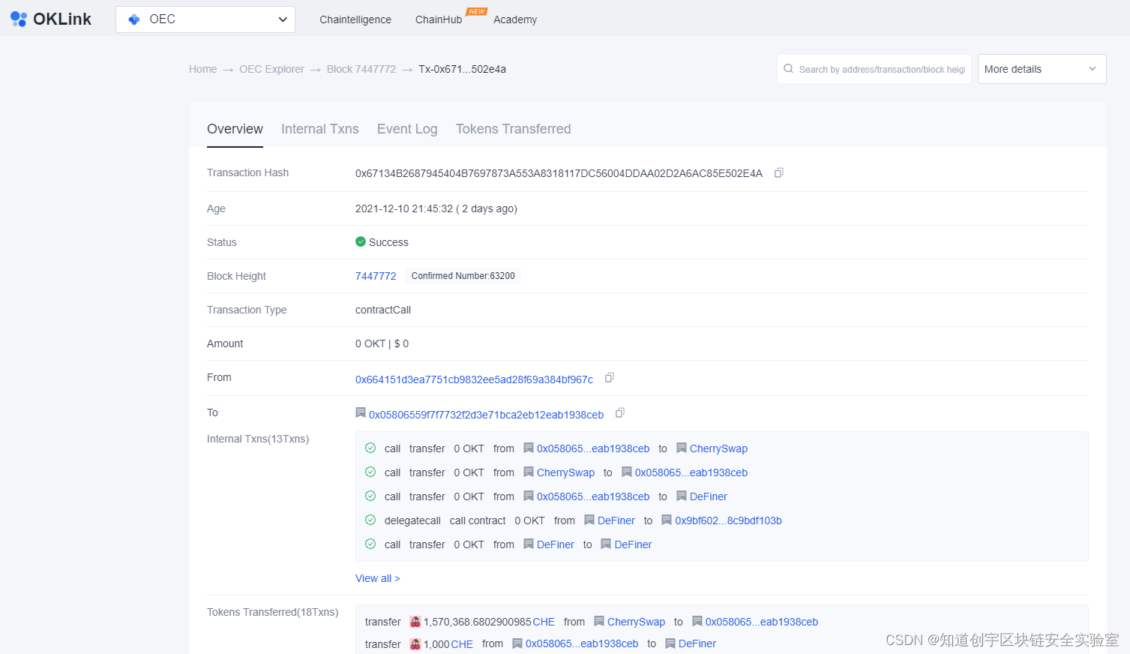Viewport: 1130px width, 654px height.
Task: Click the Confirmed Number:63200 badge
Action: tap(463, 276)
